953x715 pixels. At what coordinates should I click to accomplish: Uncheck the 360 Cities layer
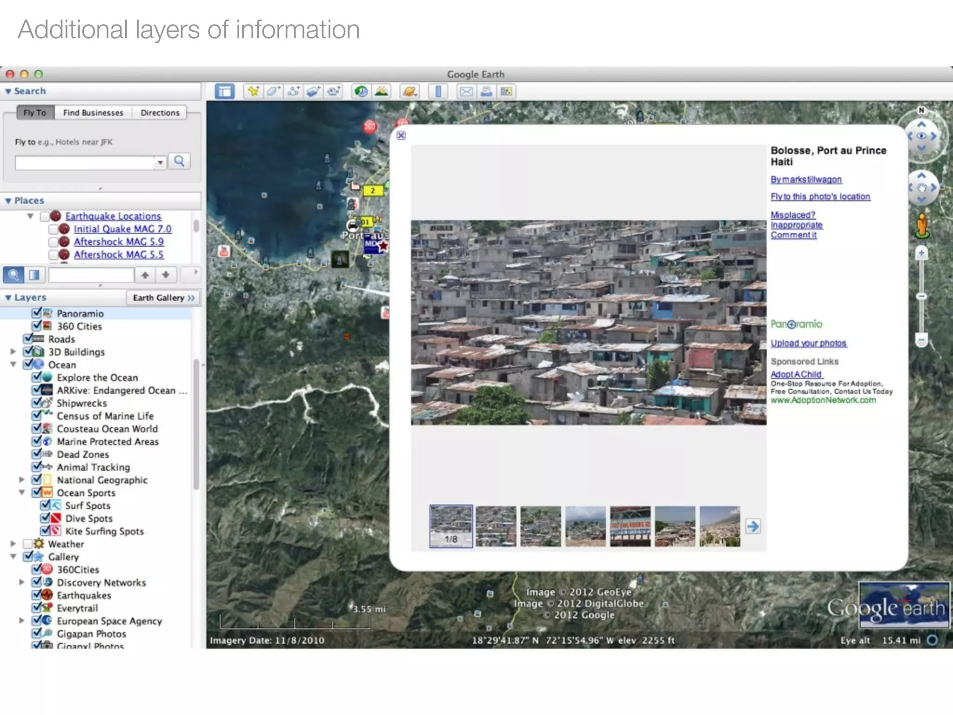coord(37,326)
